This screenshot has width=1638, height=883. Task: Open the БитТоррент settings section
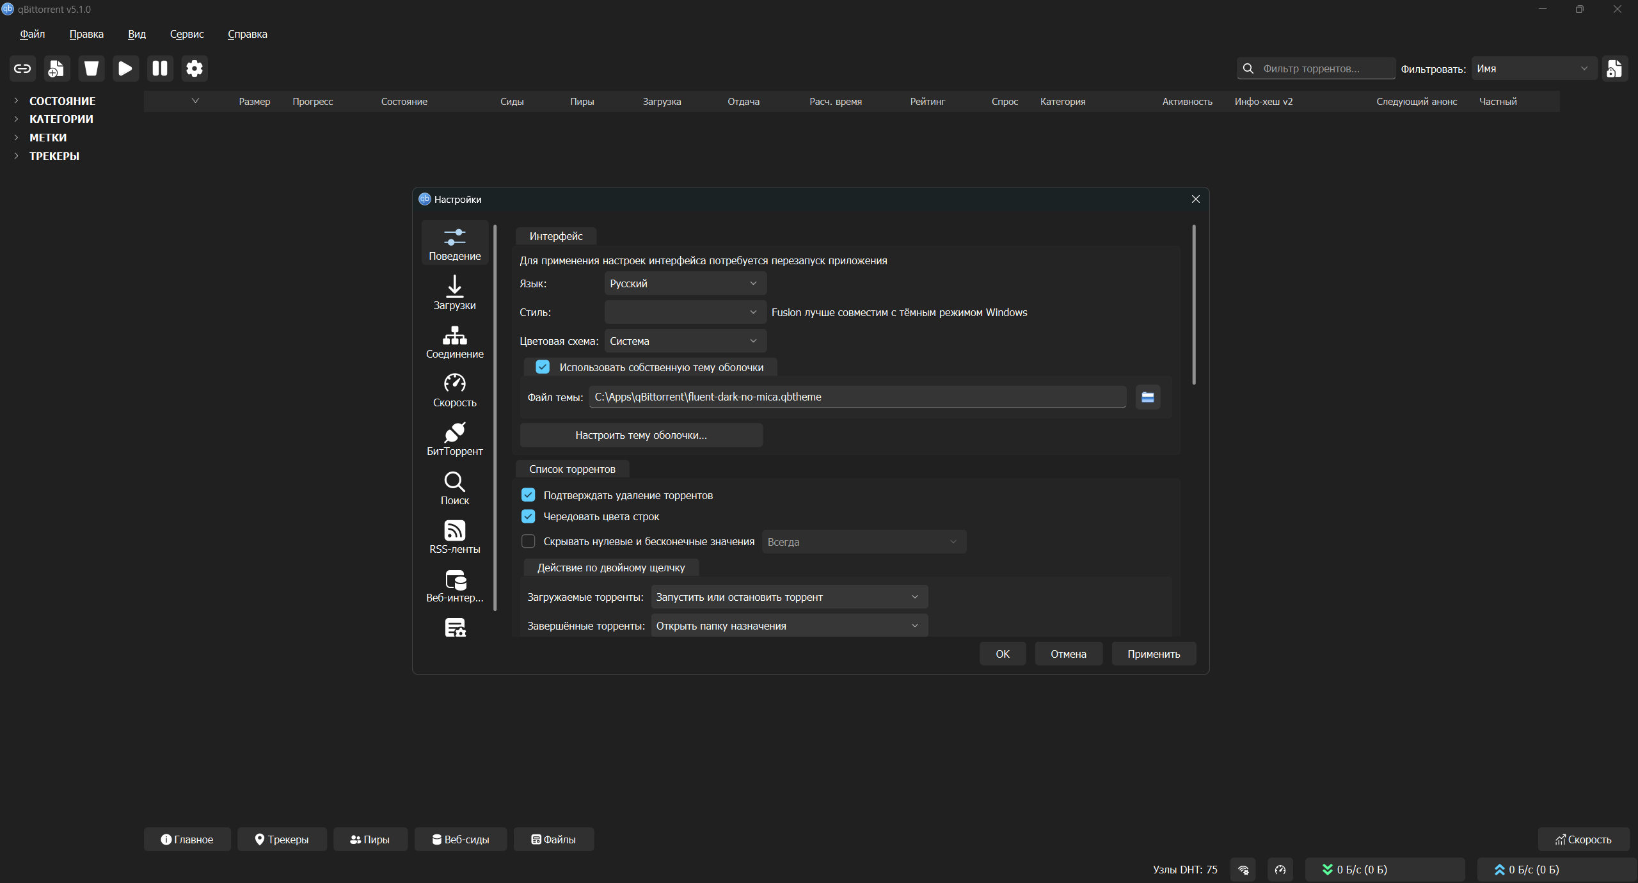pyautogui.click(x=454, y=439)
